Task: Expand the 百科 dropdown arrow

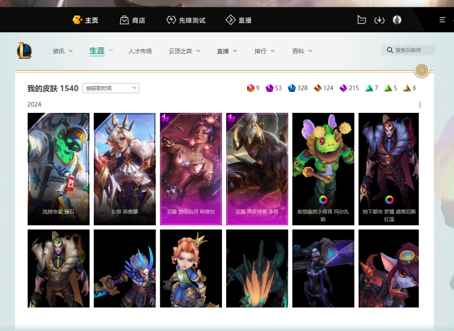Action: point(310,51)
